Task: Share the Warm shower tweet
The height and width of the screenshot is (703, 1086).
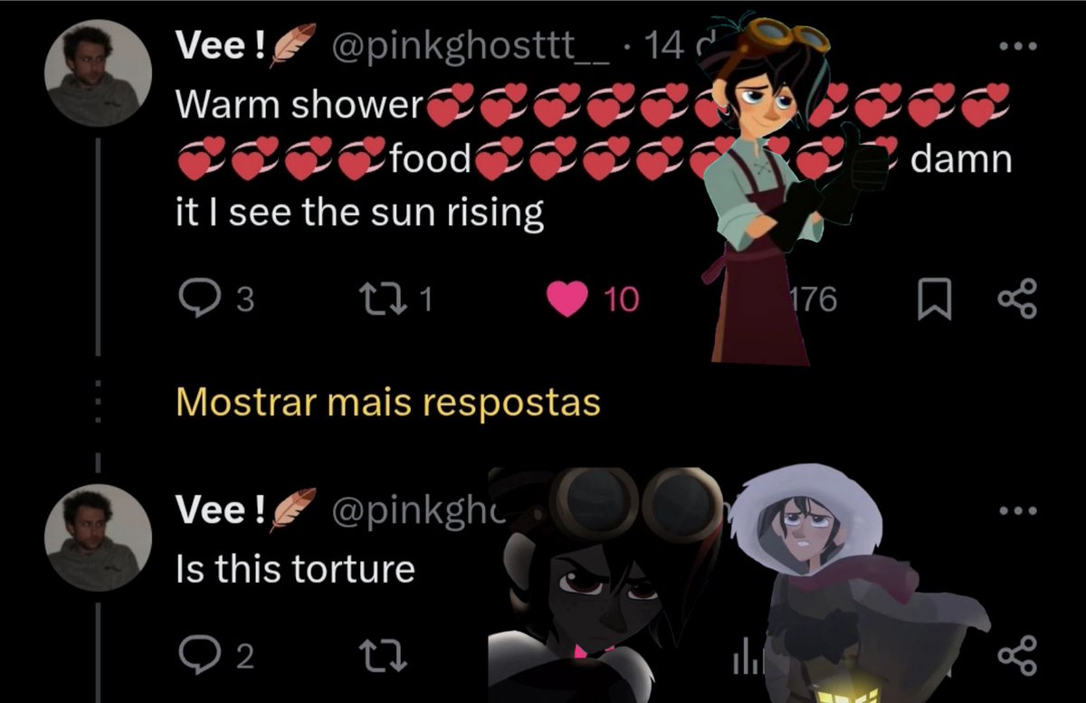Action: [1018, 299]
